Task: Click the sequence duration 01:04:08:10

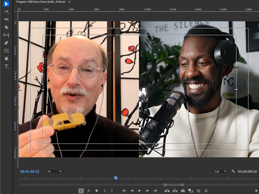Action: click(247, 171)
